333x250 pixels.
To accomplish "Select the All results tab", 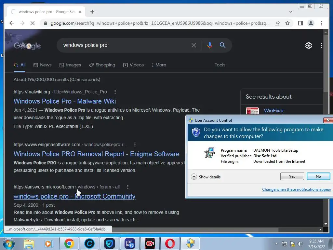I will (x=20, y=65).
